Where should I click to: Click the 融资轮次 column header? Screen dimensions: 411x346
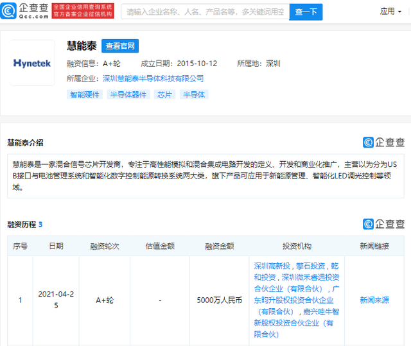105,246
